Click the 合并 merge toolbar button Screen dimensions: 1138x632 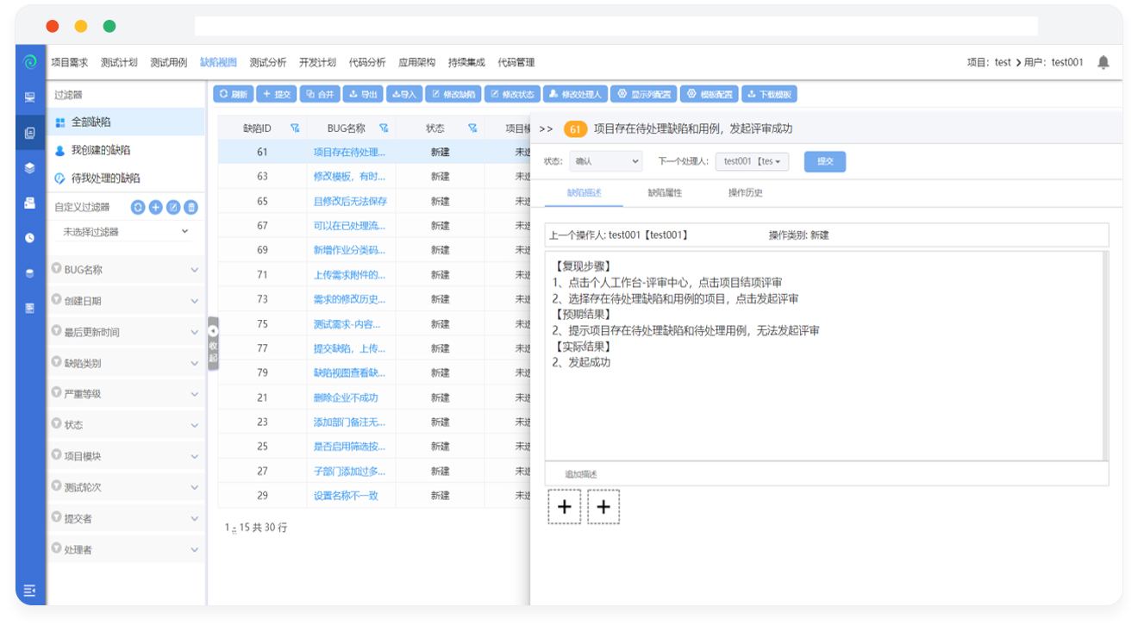coord(320,94)
